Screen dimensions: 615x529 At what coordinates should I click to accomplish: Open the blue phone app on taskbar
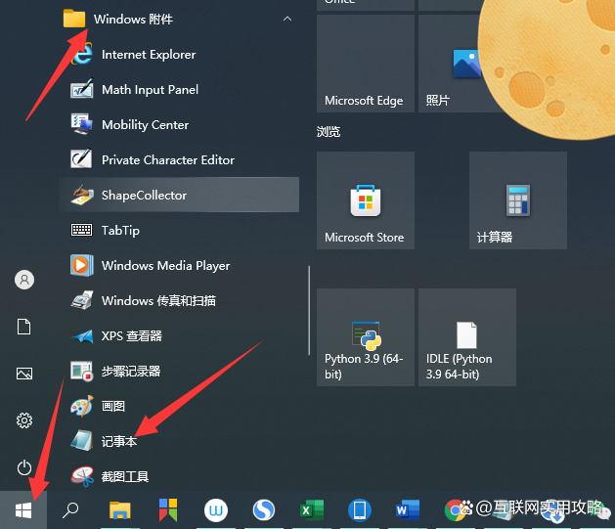tap(360, 510)
